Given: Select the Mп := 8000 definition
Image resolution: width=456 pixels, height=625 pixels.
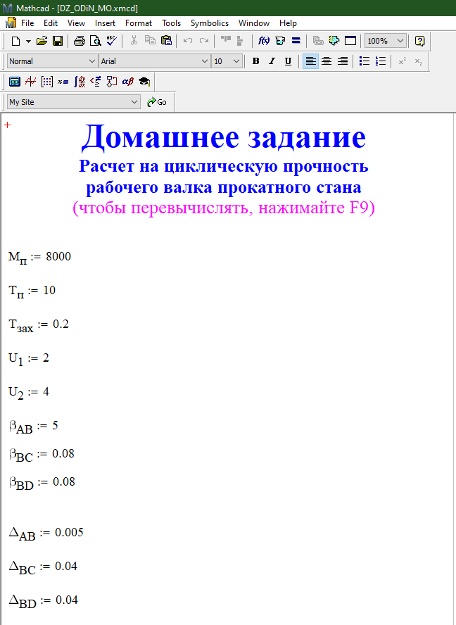Looking at the screenshot, I should pyautogui.click(x=39, y=257).
